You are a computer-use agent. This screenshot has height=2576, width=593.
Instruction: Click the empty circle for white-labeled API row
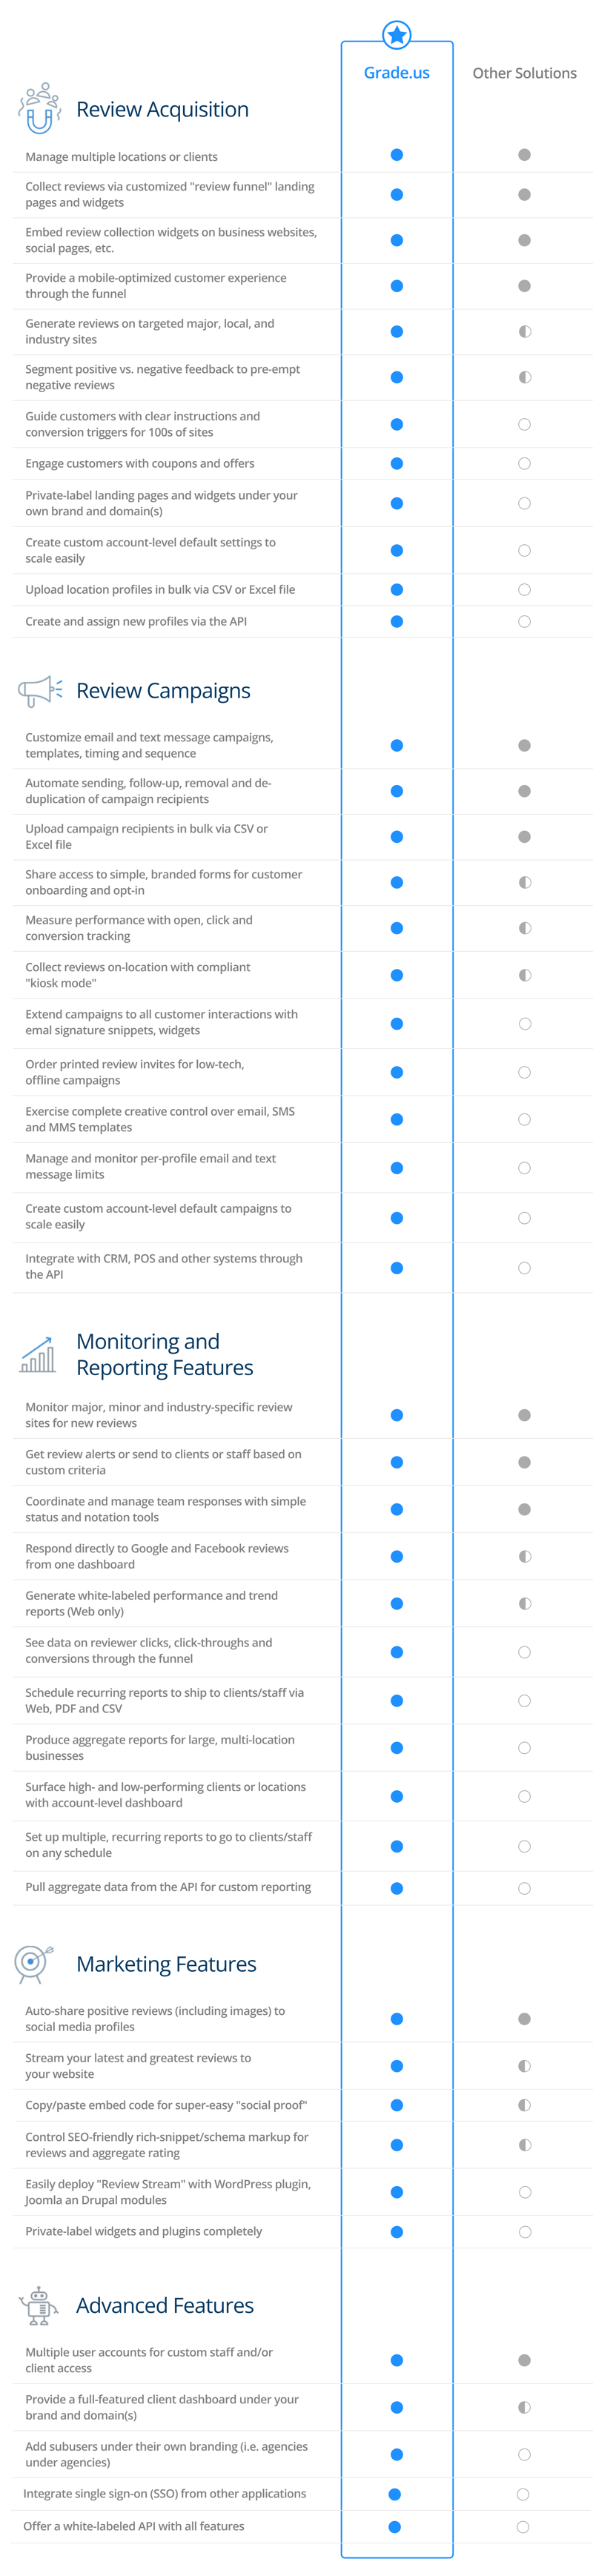coord(523,2527)
